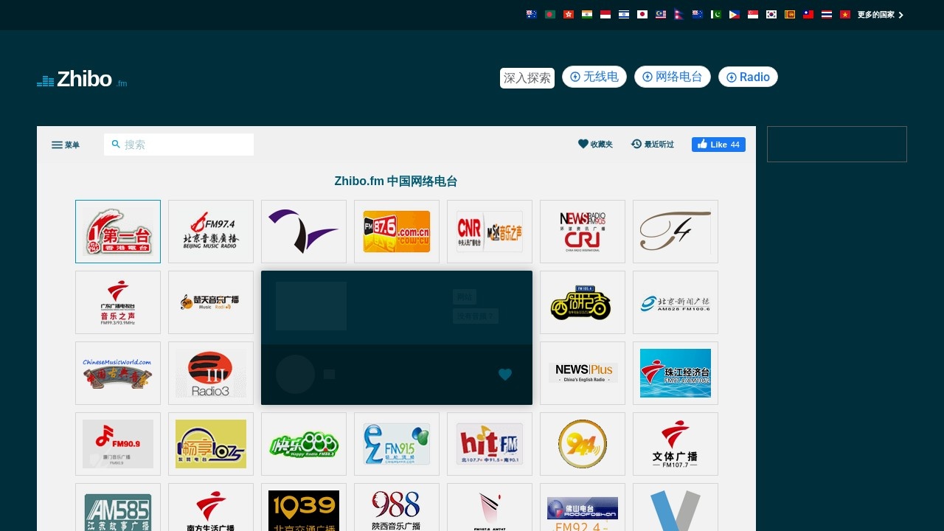944x531 pixels.
Task: Select the South Korea flag
Action: point(771,14)
